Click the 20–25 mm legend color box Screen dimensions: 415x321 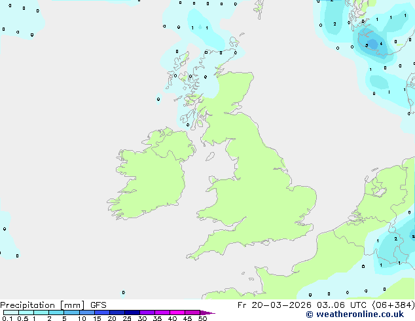pos(117,312)
